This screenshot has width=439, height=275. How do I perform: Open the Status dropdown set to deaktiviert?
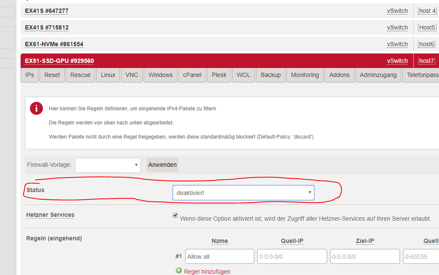[243, 193]
